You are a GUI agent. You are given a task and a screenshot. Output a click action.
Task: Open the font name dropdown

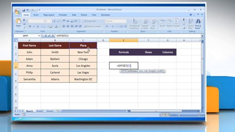[43, 21]
